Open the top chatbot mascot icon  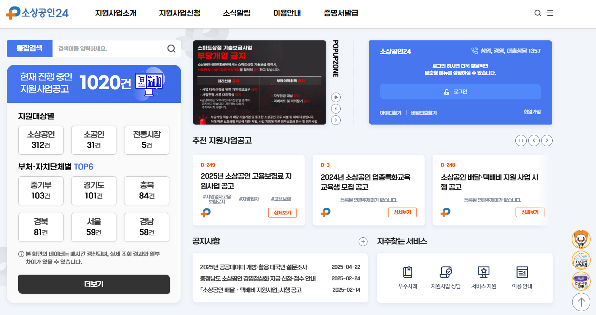coord(581,239)
